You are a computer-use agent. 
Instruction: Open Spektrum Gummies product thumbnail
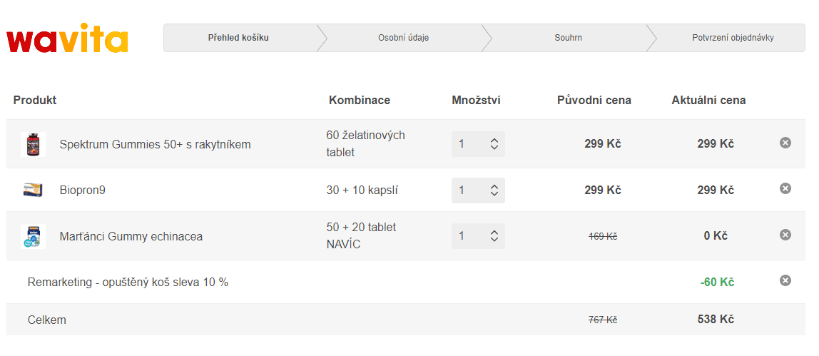(x=33, y=144)
